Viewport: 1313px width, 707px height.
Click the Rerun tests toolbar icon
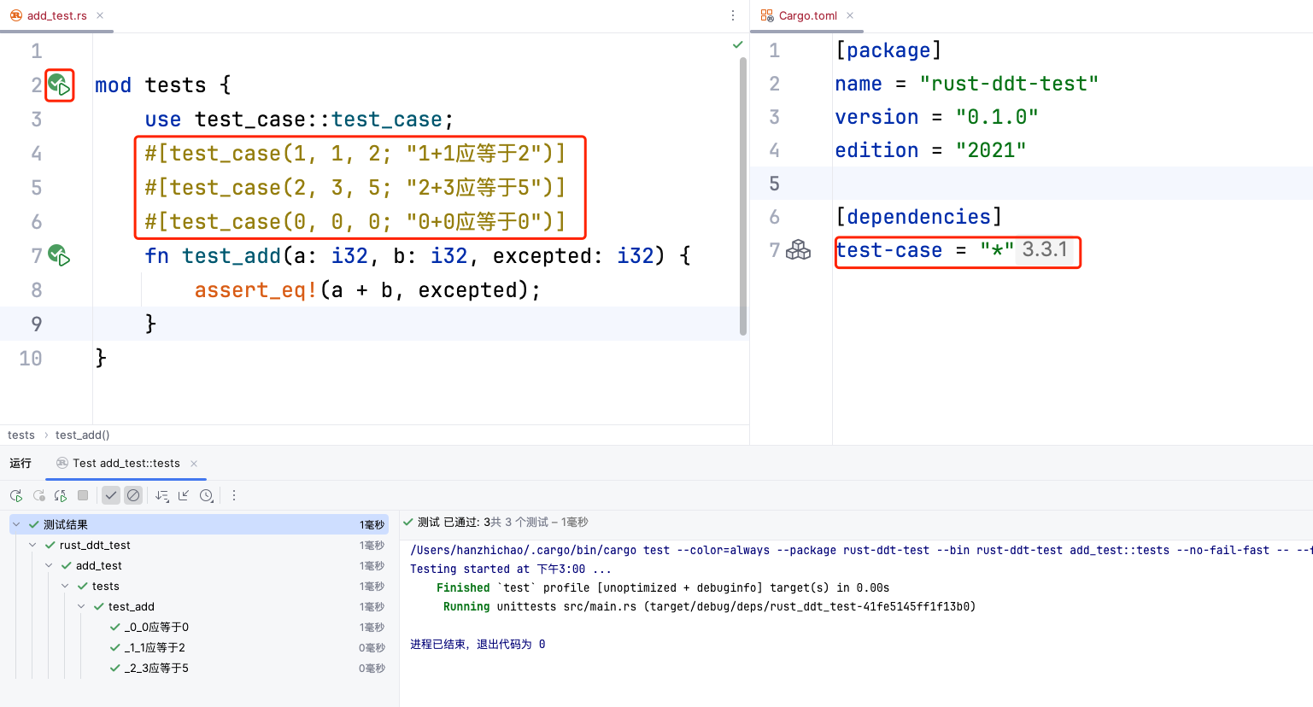(16, 495)
